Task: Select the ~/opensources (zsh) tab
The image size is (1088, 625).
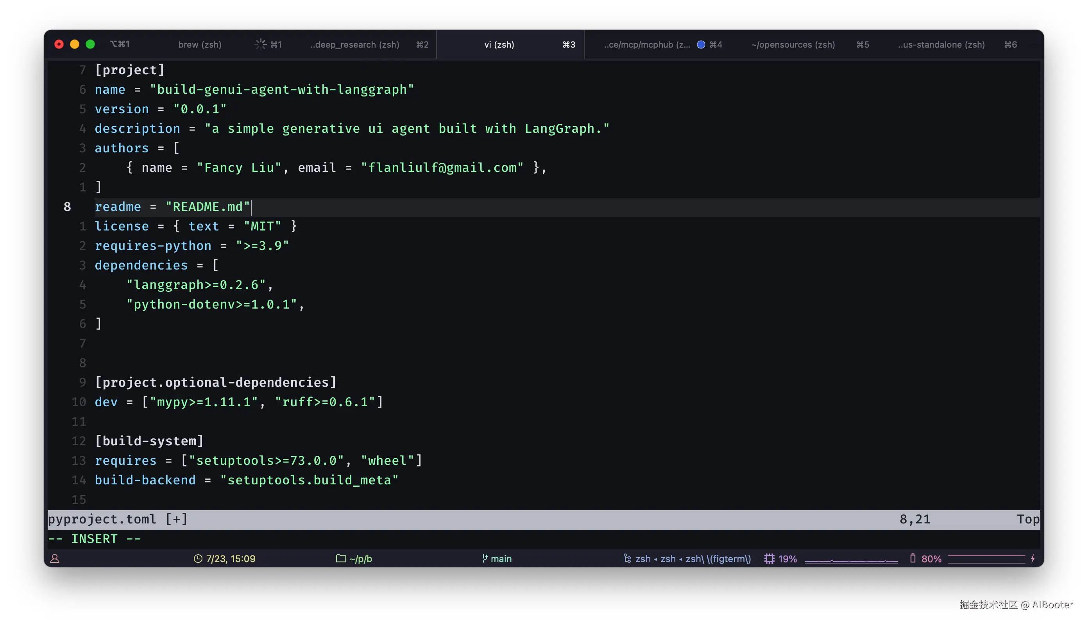Action: 793,44
